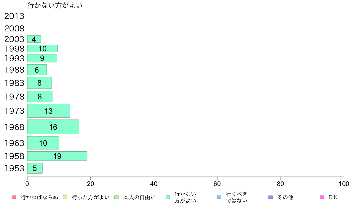The width and height of the screenshot is (352, 218).
Task: Click the 2013 year label
Action: point(14,16)
